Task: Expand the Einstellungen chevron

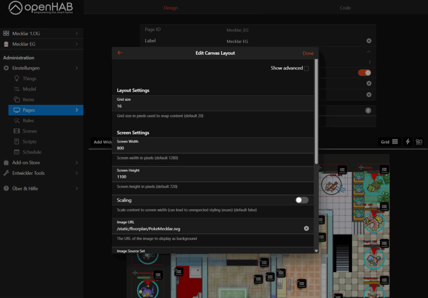Action: 77,68
